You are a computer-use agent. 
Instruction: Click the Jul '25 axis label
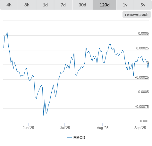click(x=65, y=128)
